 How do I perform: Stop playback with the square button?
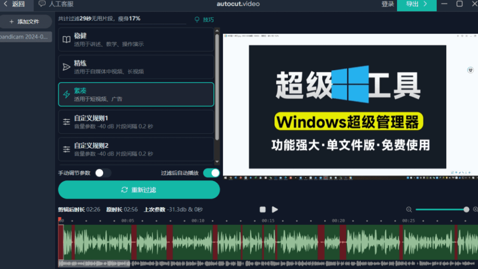pyautogui.click(x=263, y=210)
